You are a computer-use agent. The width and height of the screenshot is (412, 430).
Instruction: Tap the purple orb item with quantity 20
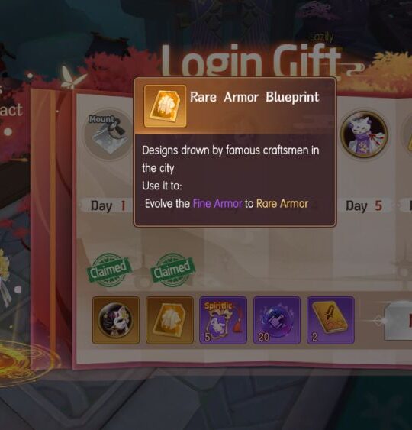(277, 320)
